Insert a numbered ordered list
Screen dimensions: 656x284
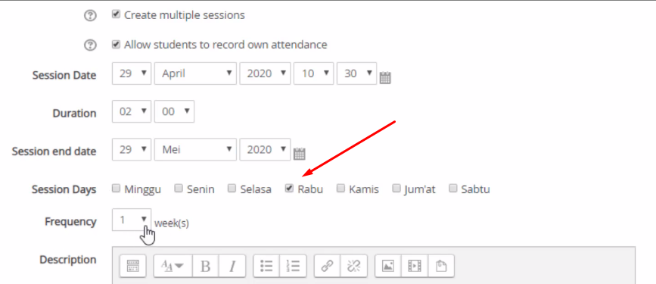(293, 266)
